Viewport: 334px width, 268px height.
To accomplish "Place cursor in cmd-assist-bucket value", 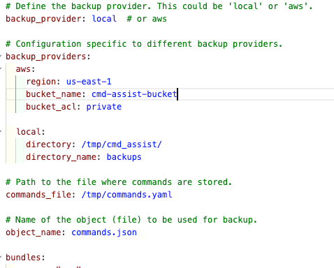I will tap(134, 94).
